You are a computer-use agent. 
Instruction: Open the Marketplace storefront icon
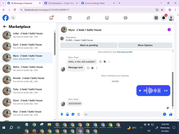(x=107, y=18)
